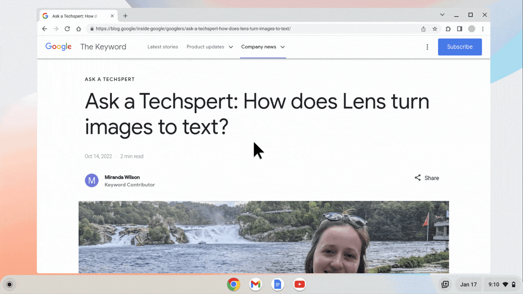
Task: Click the 2 min read label
Action: [x=132, y=156]
